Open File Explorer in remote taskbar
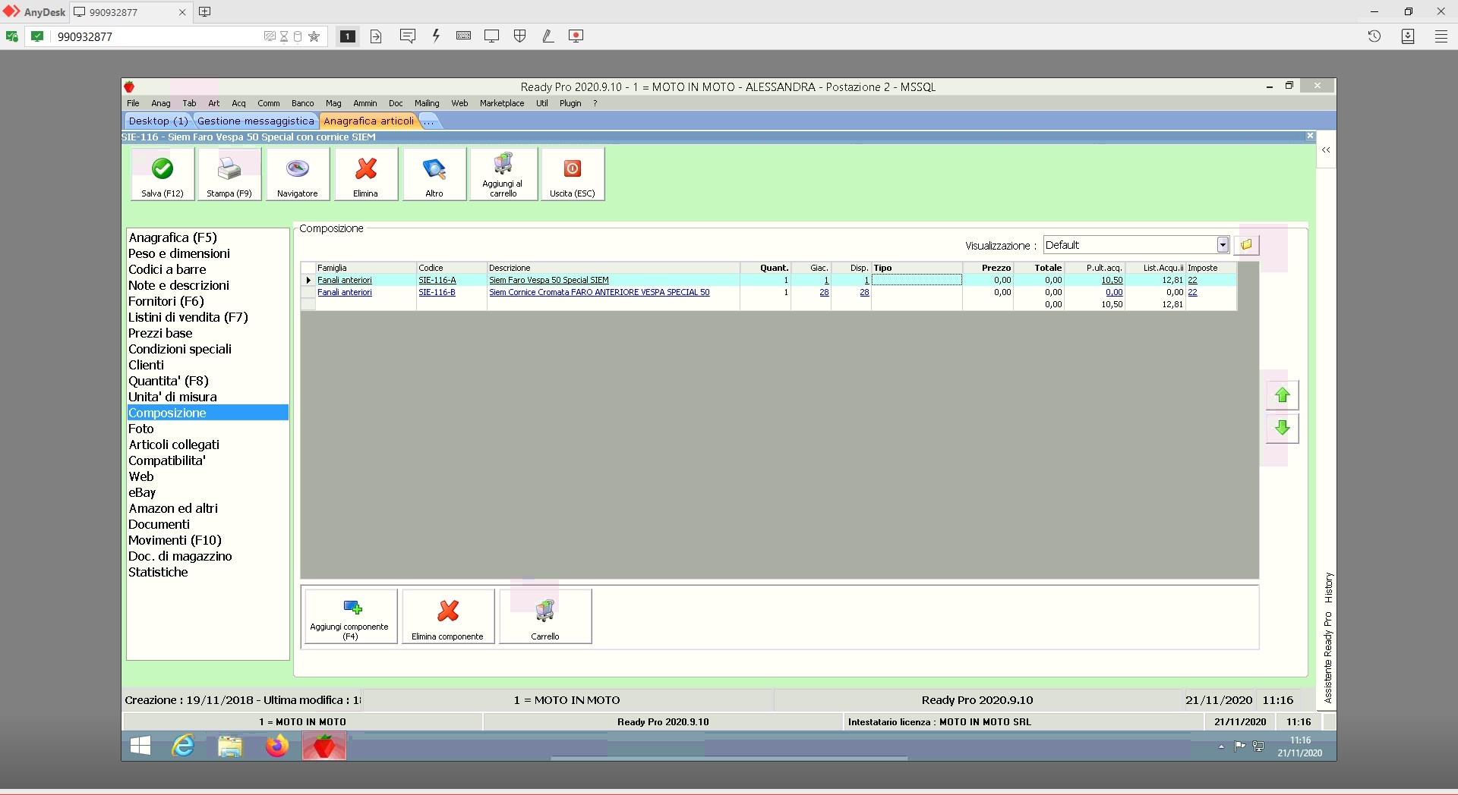Image resolution: width=1458 pixels, height=795 pixels. pos(230,746)
